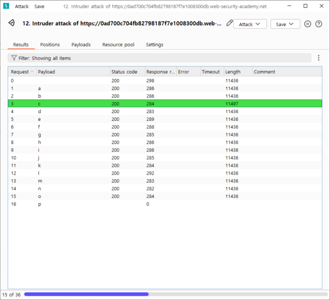Open the three-dot options menu beside the filter

tap(318, 58)
